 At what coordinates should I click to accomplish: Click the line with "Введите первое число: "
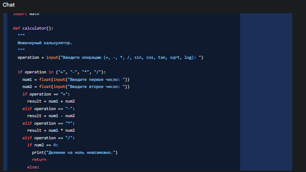point(76,80)
